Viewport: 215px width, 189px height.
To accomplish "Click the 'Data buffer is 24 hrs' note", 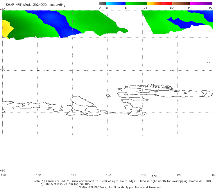I will pyautogui.click(x=67, y=184).
